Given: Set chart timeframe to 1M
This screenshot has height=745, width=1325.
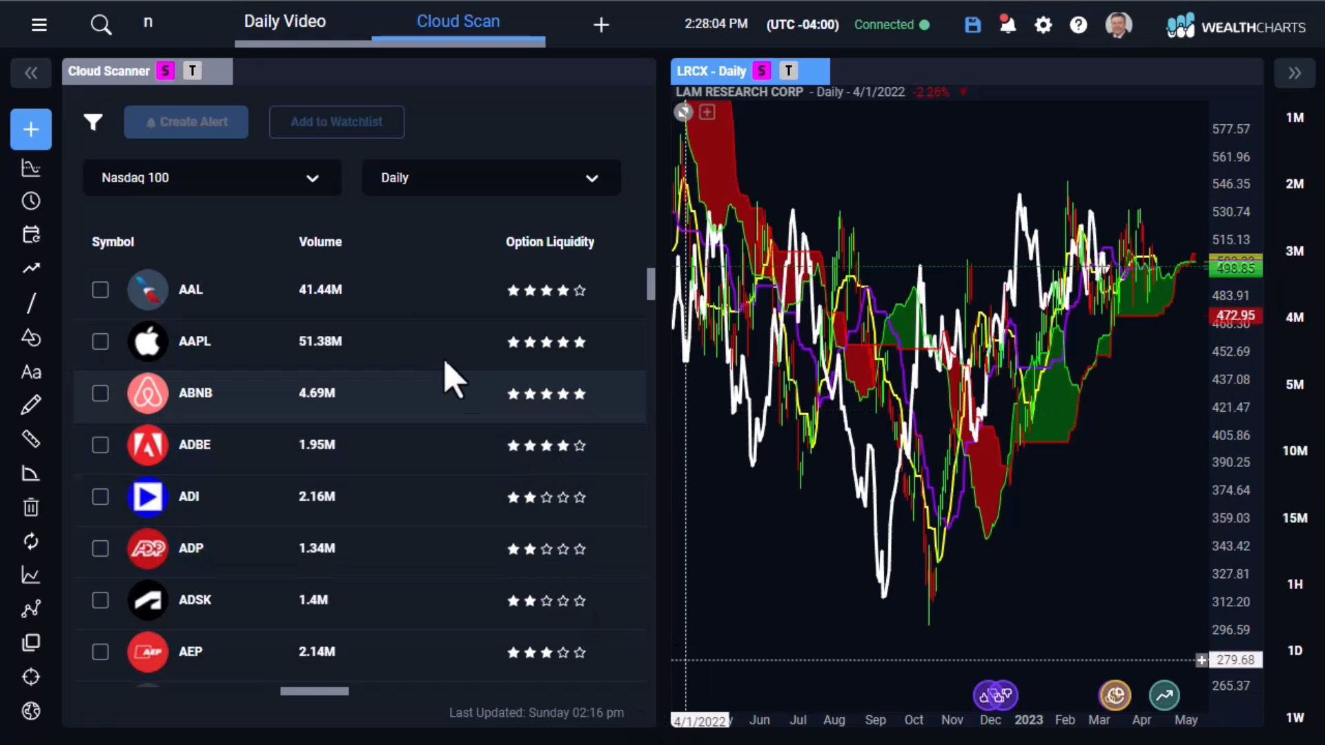Looking at the screenshot, I should click(x=1295, y=117).
